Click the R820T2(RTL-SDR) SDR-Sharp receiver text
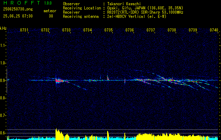The width and height of the screenshot is (221, 140). (145, 12)
